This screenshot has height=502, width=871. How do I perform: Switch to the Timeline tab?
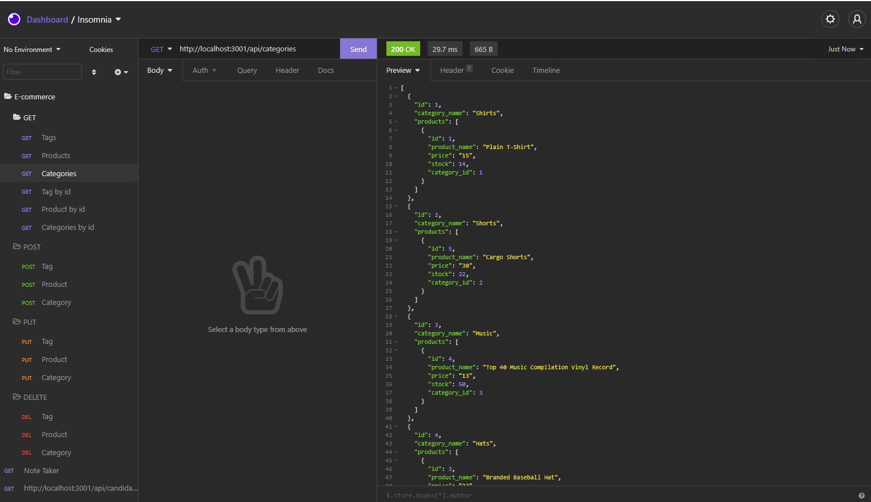point(545,70)
